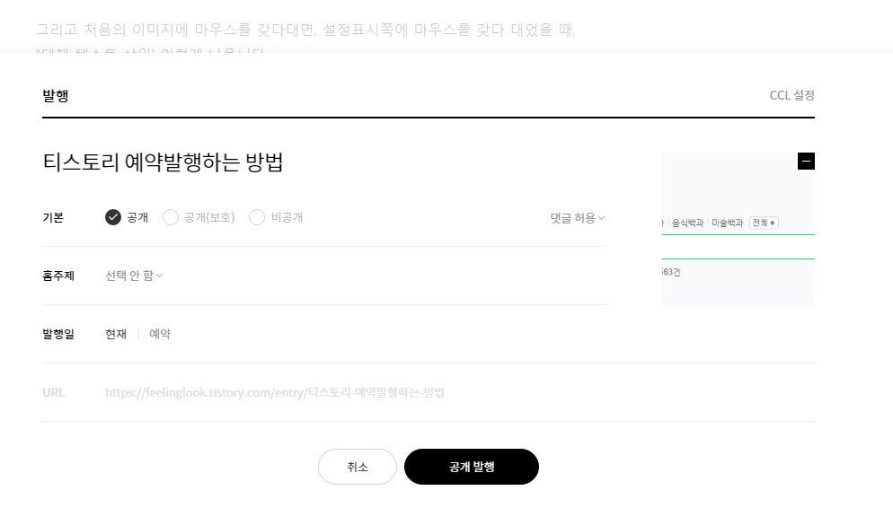The image size is (893, 508).
Task: Click the 취소 button
Action: pyautogui.click(x=357, y=467)
